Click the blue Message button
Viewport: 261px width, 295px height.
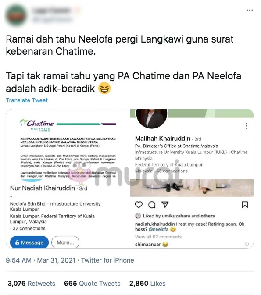(x=29, y=242)
